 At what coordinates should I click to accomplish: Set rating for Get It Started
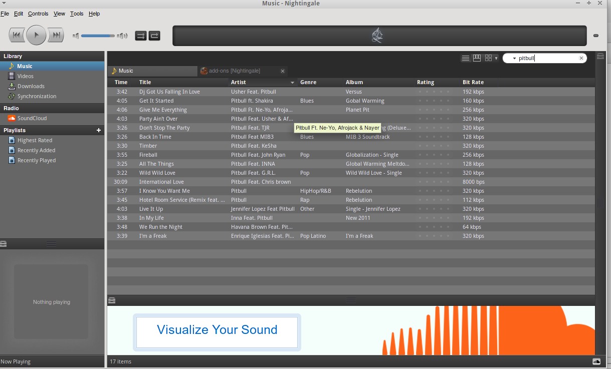[434, 101]
